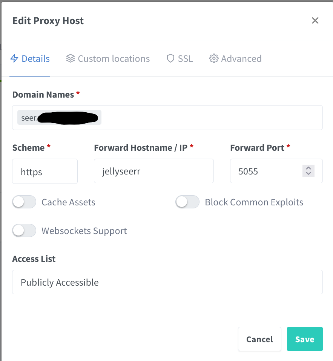Close the Edit Proxy Host dialog
The image size is (333, 361).
click(x=315, y=20)
